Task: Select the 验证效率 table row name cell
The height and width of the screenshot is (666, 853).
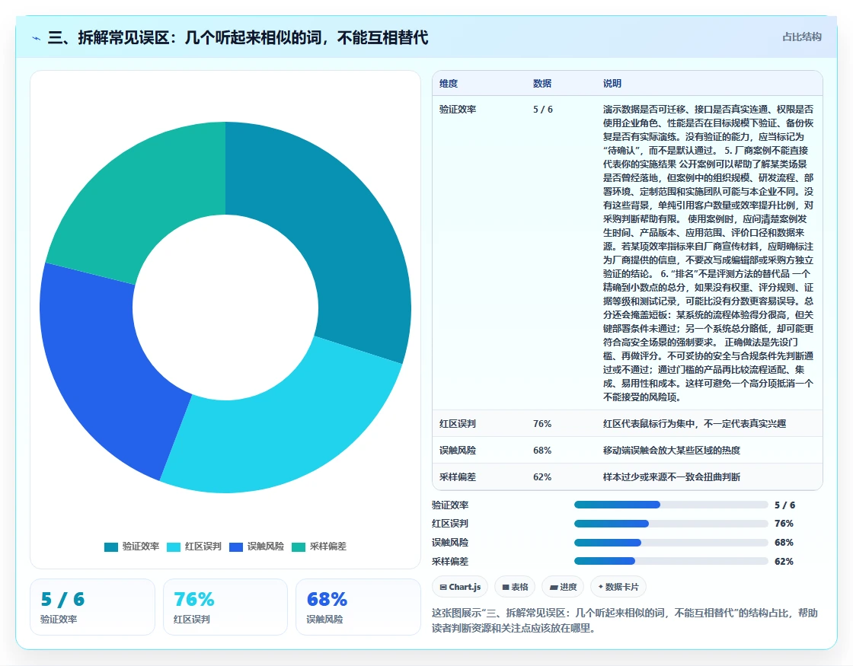Action: [x=458, y=110]
